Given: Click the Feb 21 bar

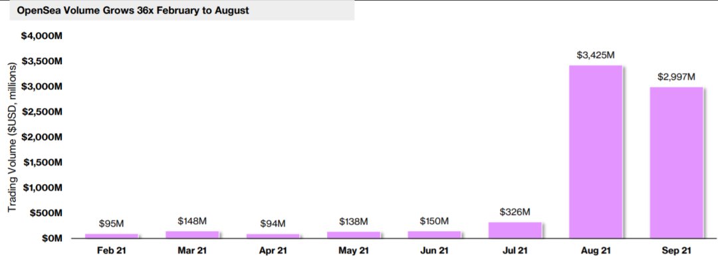Looking at the screenshot, I should (112, 236).
